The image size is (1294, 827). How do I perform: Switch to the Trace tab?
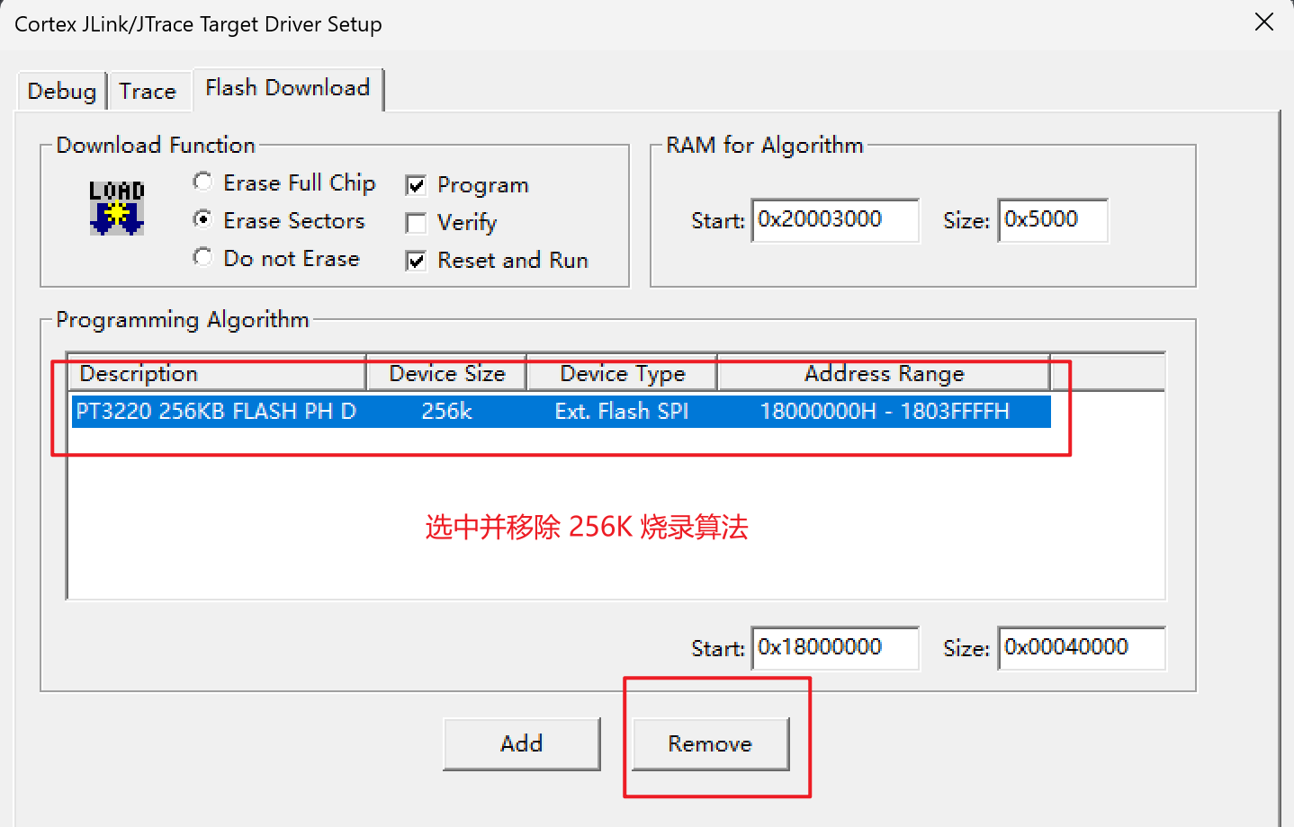tap(148, 90)
